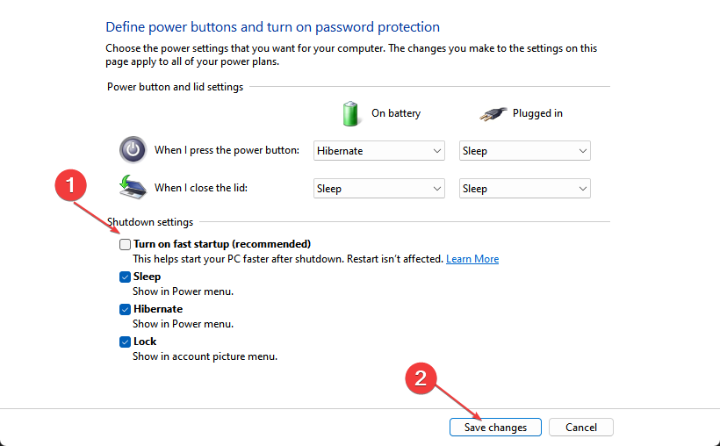Click the Power button and lid settings label
The height and width of the screenshot is (446, 720).
click(x=175, y=87)
